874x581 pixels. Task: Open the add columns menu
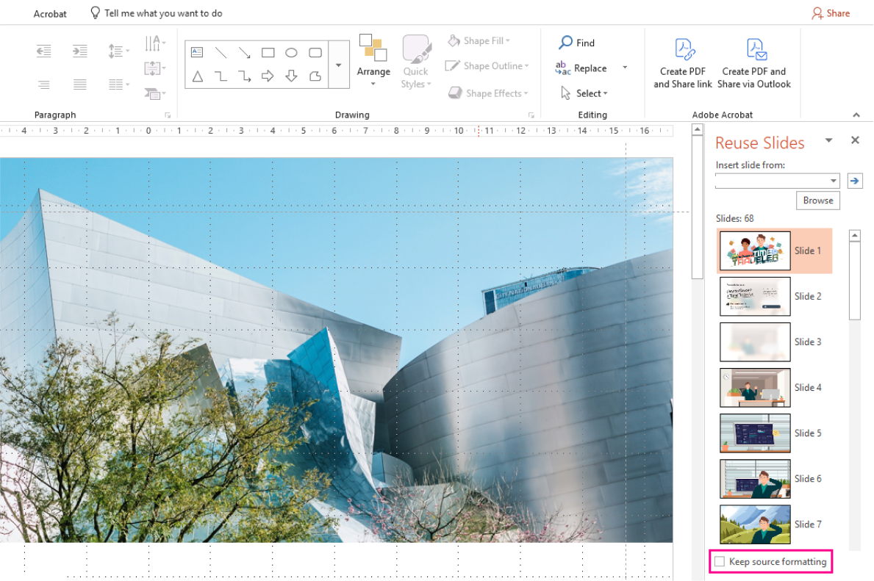coord(119,84)
